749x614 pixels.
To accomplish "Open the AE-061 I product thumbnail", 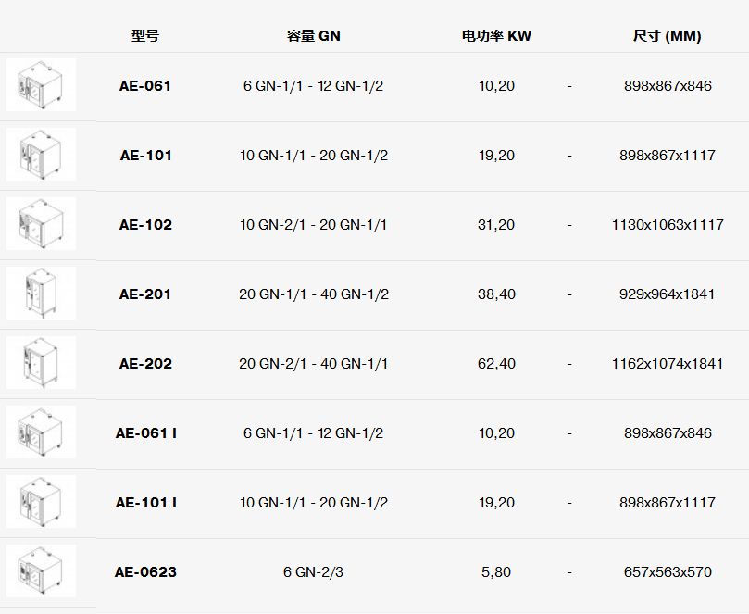I will (x=41, y=432).
